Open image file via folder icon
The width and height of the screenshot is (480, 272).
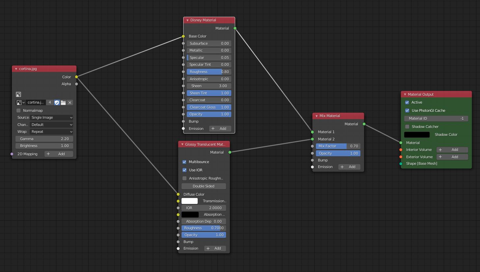point(63,103)
